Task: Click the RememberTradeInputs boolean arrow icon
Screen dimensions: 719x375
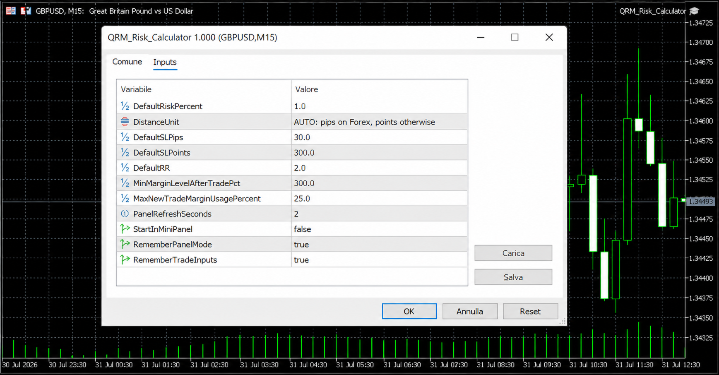Action: [x=125, y=259]
